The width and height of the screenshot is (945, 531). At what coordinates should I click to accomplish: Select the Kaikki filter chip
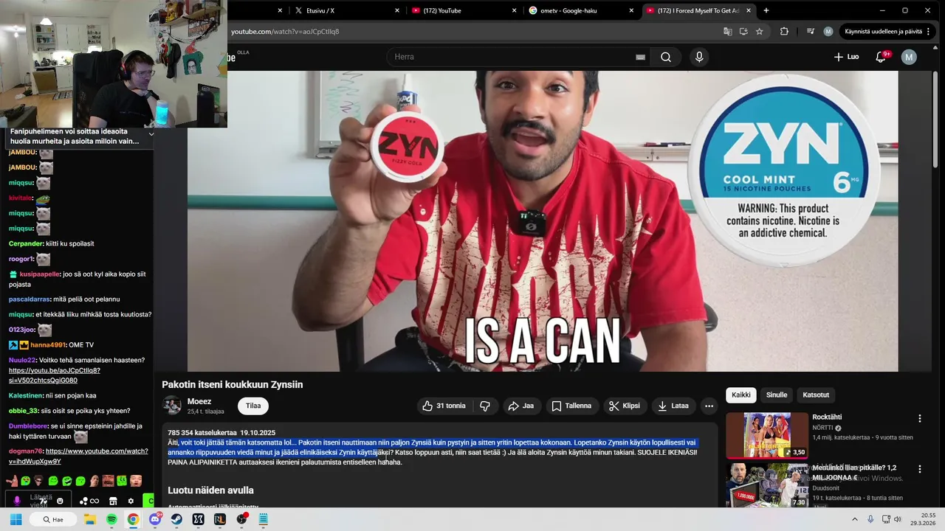tap(741, 395)
